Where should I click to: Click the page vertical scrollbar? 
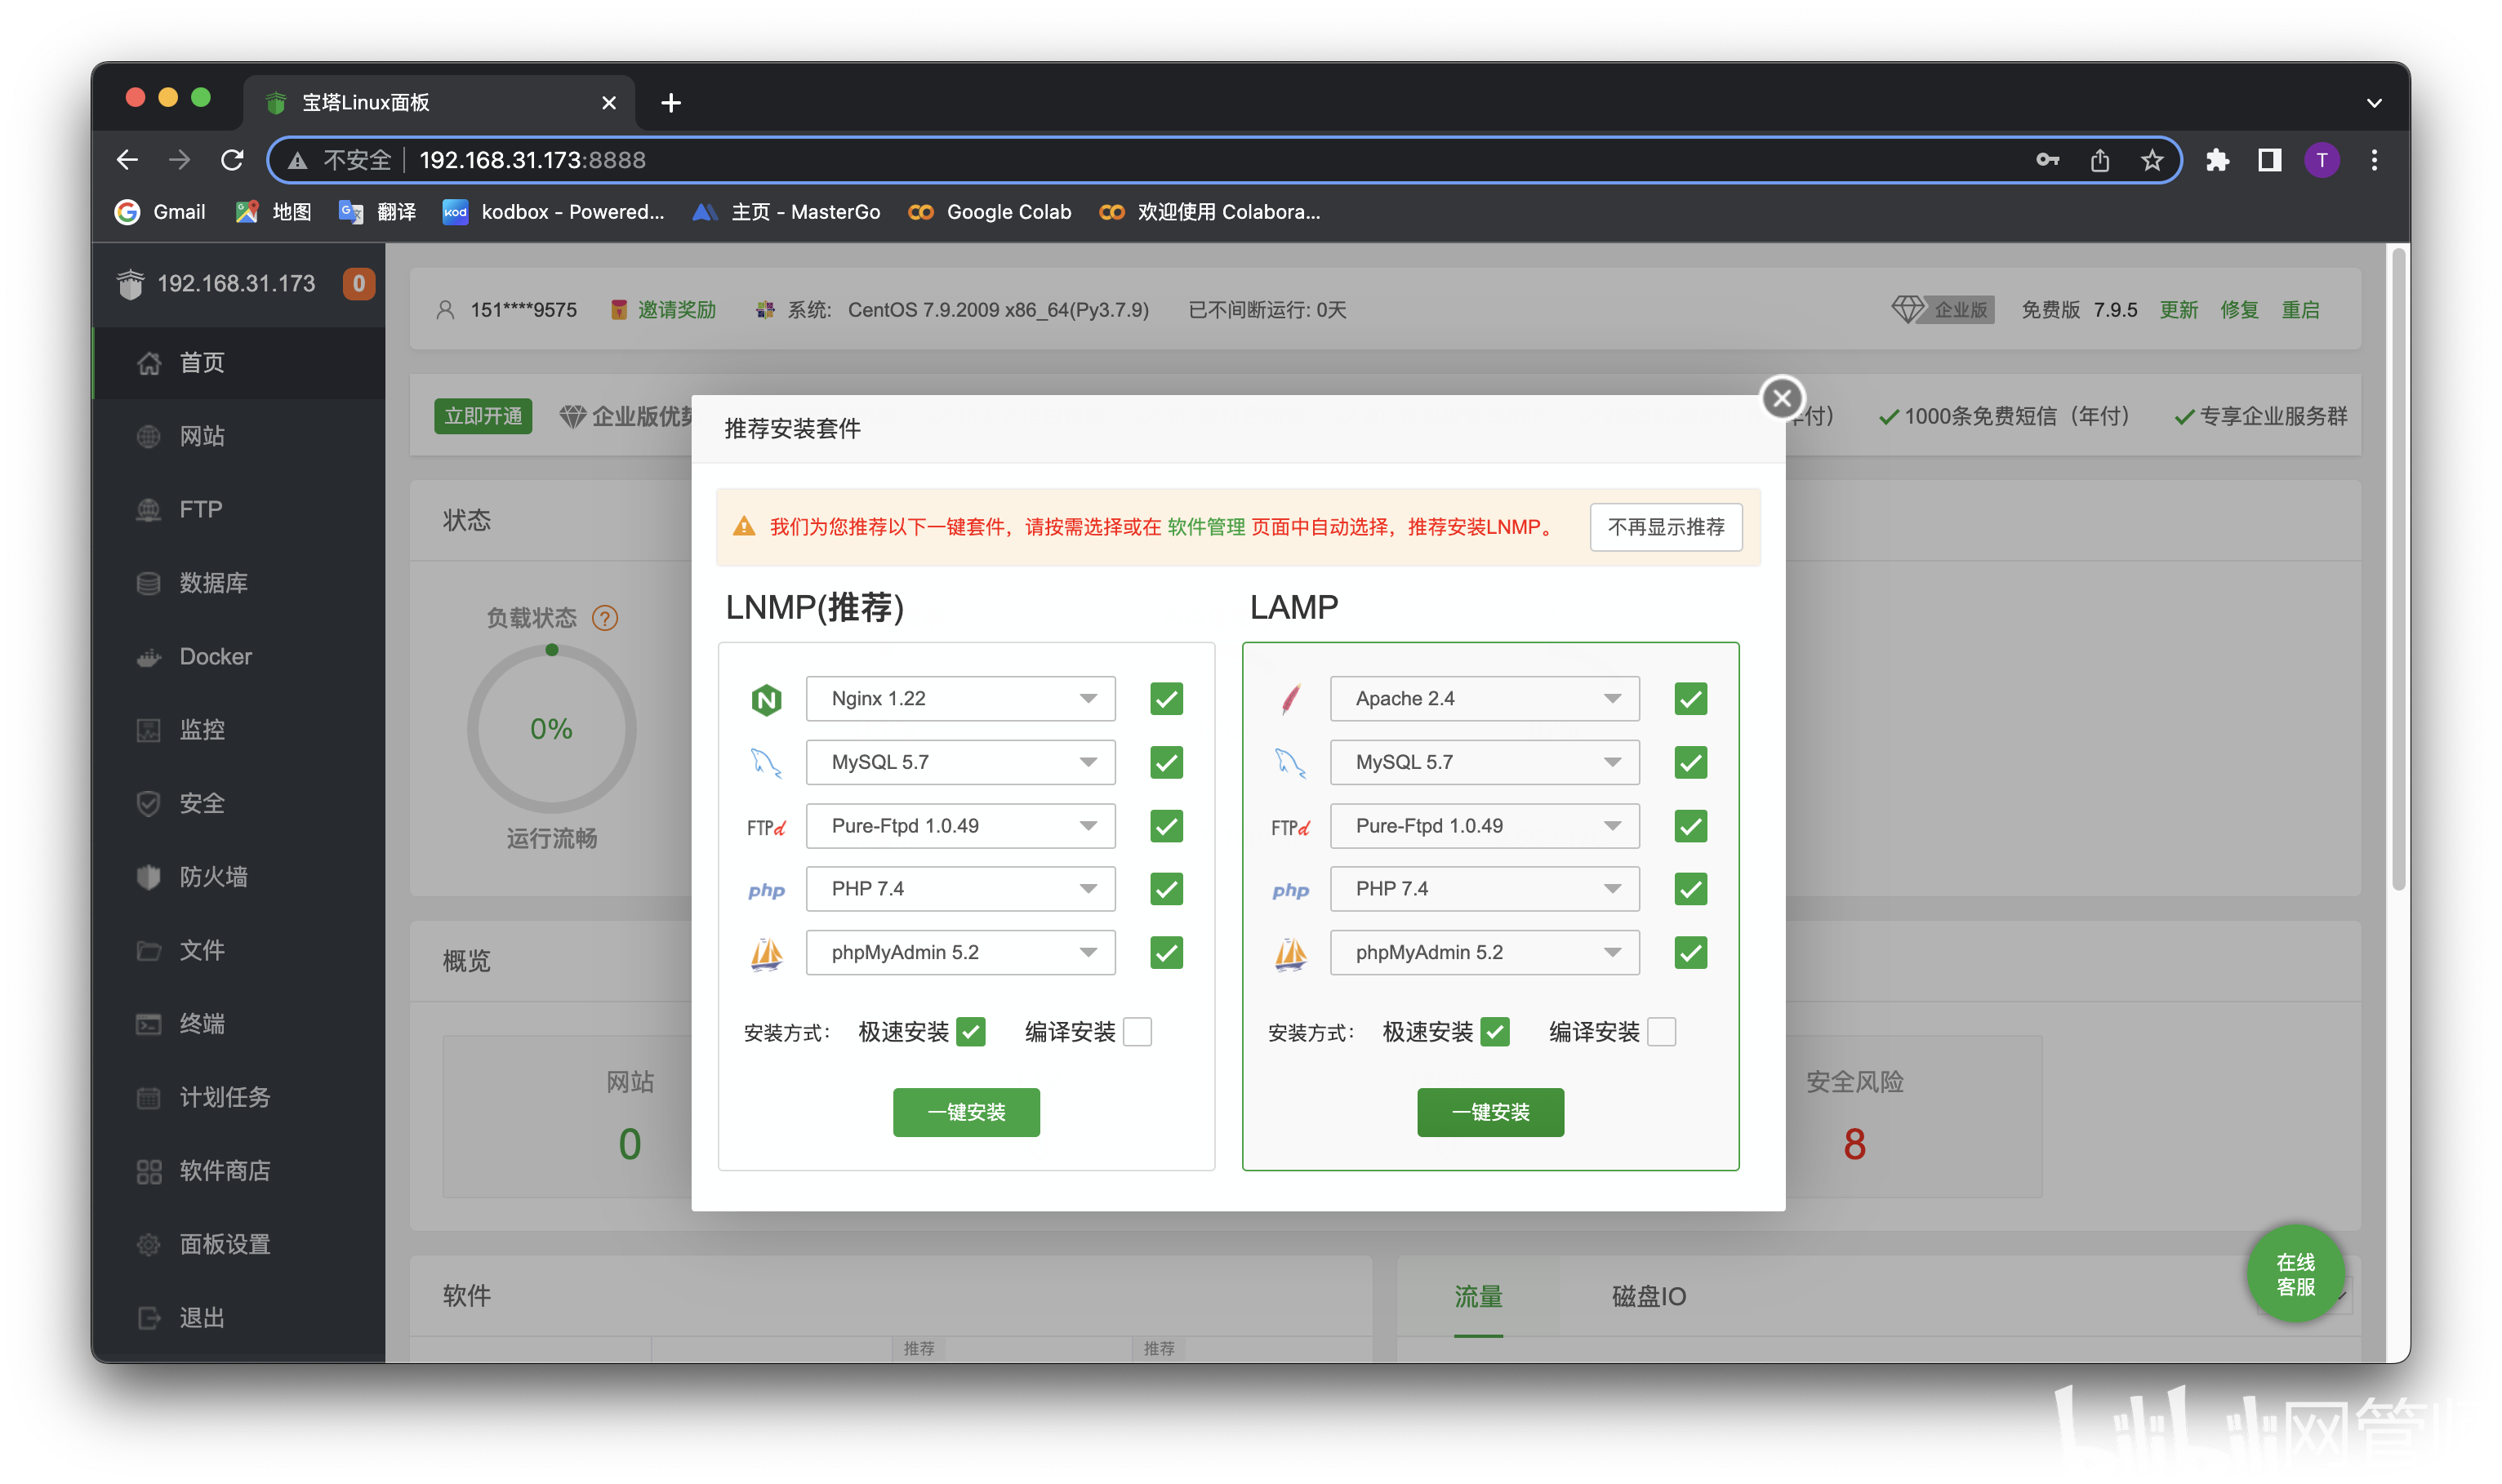2398,570
